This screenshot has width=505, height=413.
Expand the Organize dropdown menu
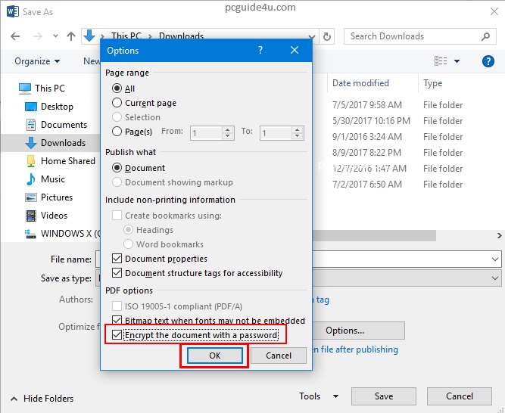(37, 61)
